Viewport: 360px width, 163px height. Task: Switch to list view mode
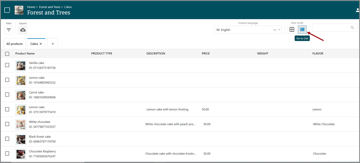(x=302, y=29)
